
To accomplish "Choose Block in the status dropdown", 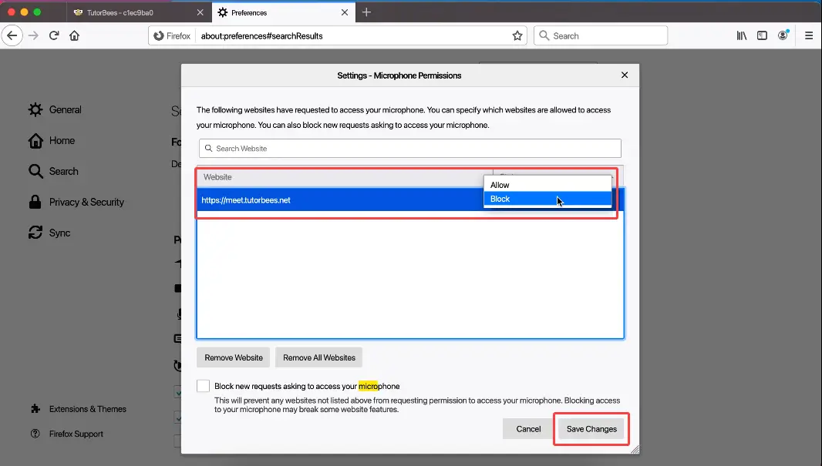I will tap(500, 199).
